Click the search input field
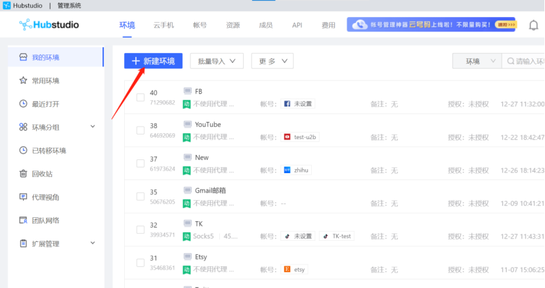545x288 pixels. point(525,61)
